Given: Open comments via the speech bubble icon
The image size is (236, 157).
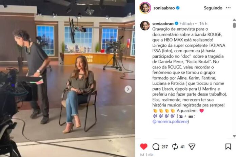Looking at the screenshot, I should click(156, 147).
